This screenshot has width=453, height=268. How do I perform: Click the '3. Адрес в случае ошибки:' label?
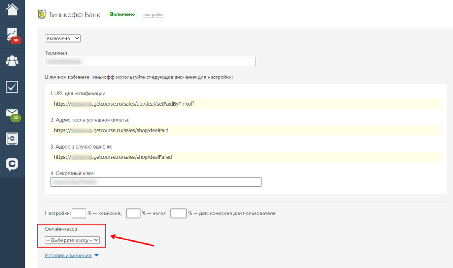coord(81,146)
